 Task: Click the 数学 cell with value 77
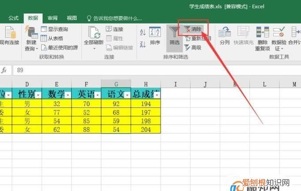(56, 113)
